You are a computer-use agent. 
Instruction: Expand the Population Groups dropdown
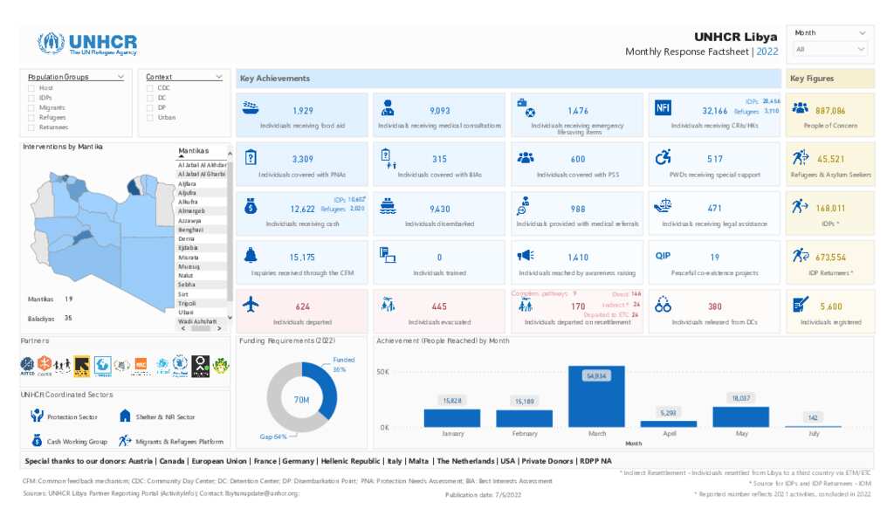point(120,77)
